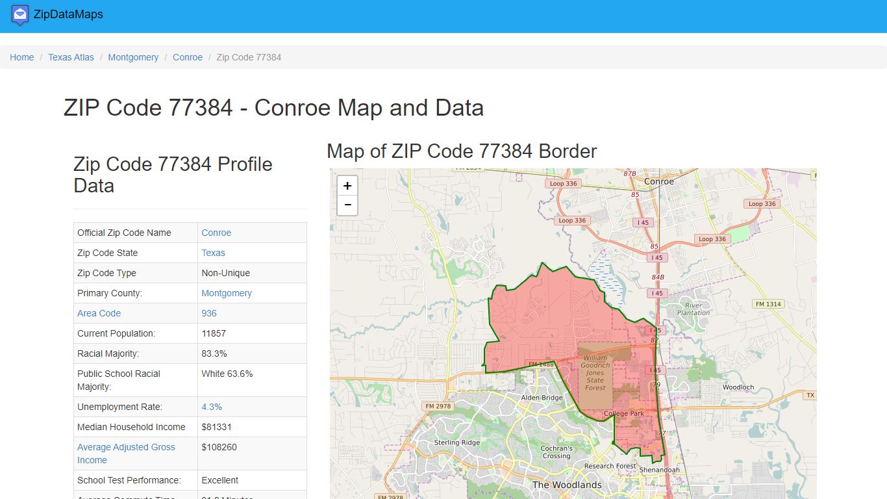Click the Zip Code 77384 Profile Data heading

point(173,175)
